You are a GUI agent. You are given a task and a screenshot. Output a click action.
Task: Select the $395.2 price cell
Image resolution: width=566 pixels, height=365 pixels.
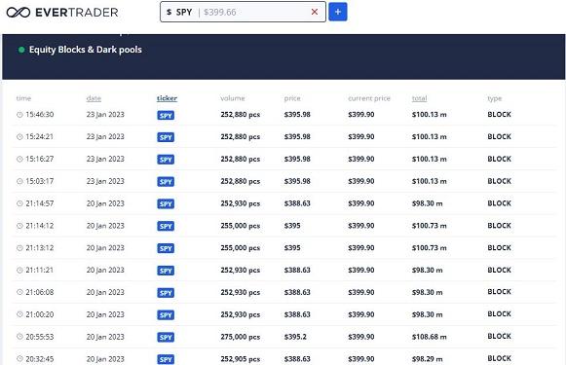click(295, 337)
